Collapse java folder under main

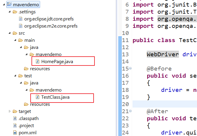[x=21, y=47]
